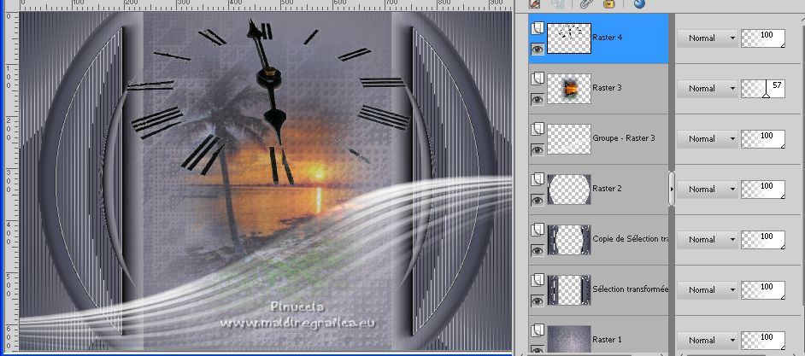
Task: Click opacity slider of Sélection transformée layer
Action: (763, 289)
